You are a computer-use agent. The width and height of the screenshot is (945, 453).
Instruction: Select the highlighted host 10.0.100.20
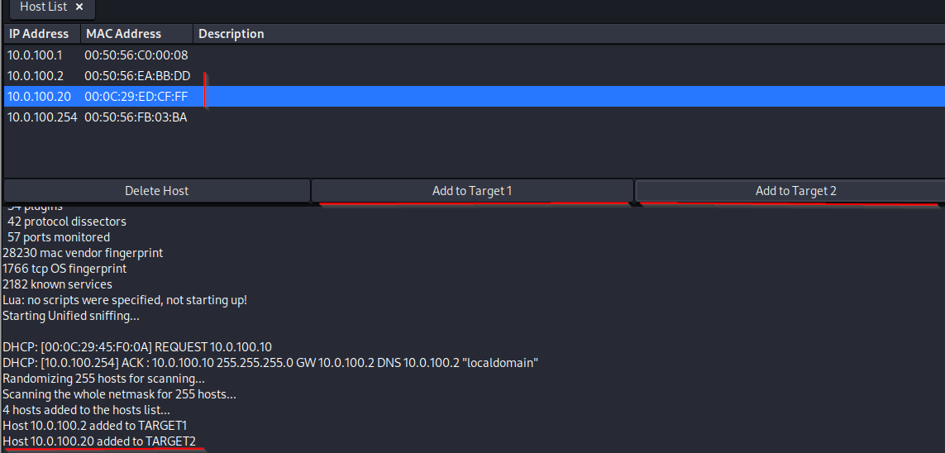(x=39, y=97)
